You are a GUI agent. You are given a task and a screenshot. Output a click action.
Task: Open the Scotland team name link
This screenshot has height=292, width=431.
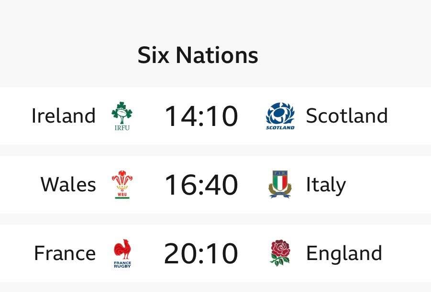click(x=347, y=116)
